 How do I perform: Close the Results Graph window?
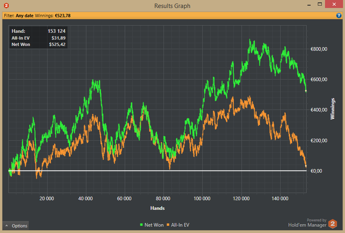pos(334,4)
